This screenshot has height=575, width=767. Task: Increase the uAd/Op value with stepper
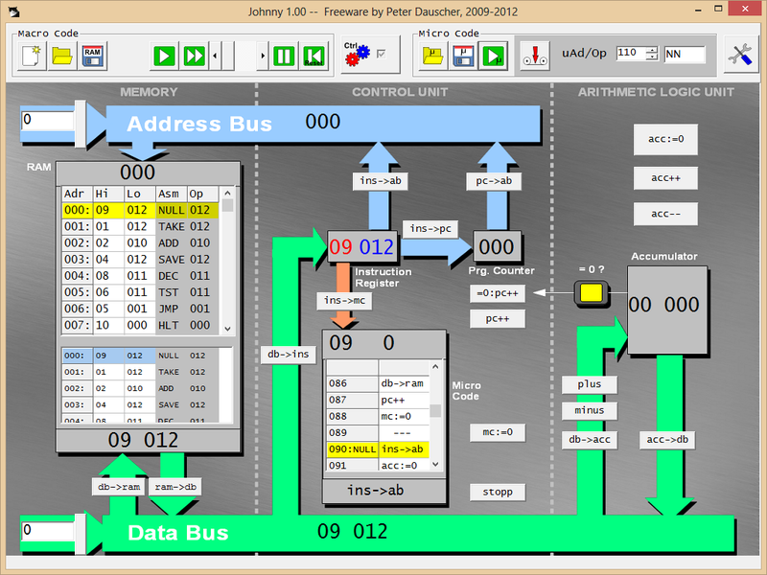(652, 50)
